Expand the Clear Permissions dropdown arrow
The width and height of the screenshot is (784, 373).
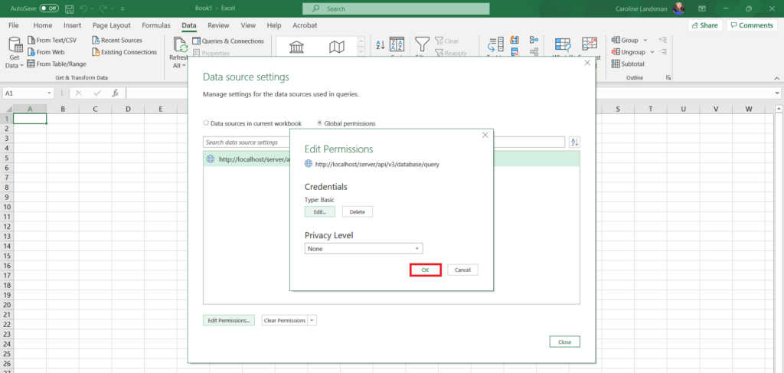[312, 320]
